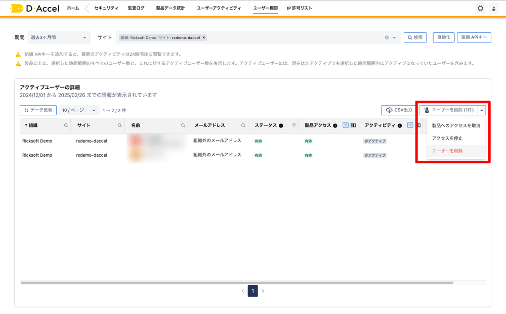Open the アクティビティ column filter icon

click(x=410, y=125)
